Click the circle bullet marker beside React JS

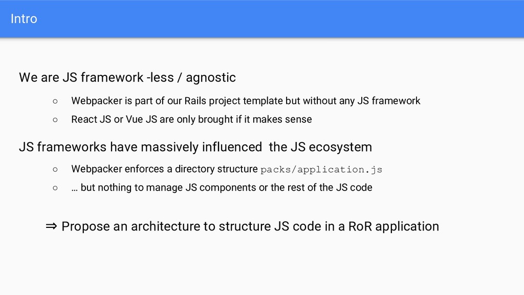pyautogui.click(x=55, y=120)
